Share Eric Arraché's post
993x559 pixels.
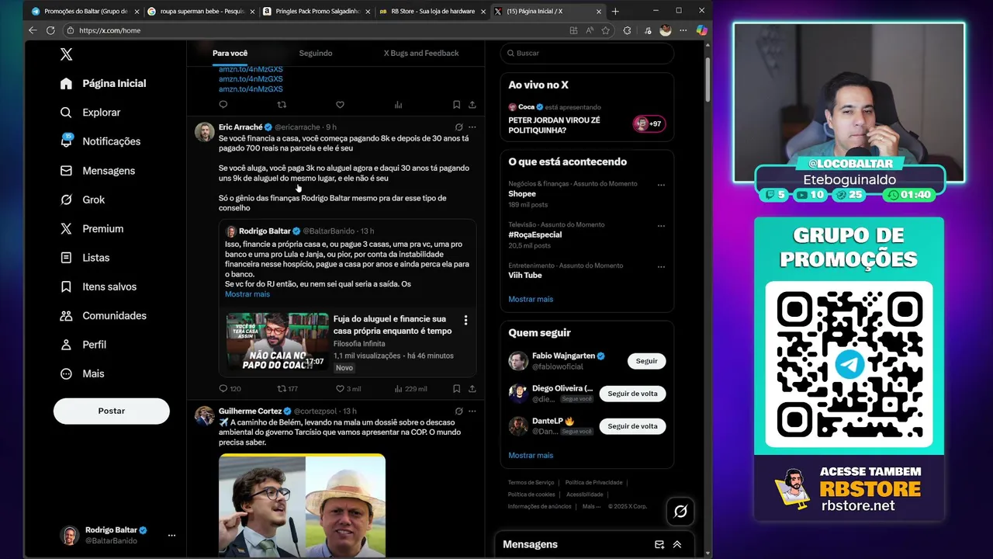[x=472, y=388]
